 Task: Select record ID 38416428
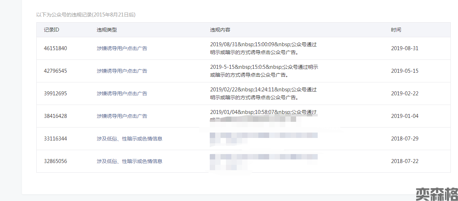[55, 116]
